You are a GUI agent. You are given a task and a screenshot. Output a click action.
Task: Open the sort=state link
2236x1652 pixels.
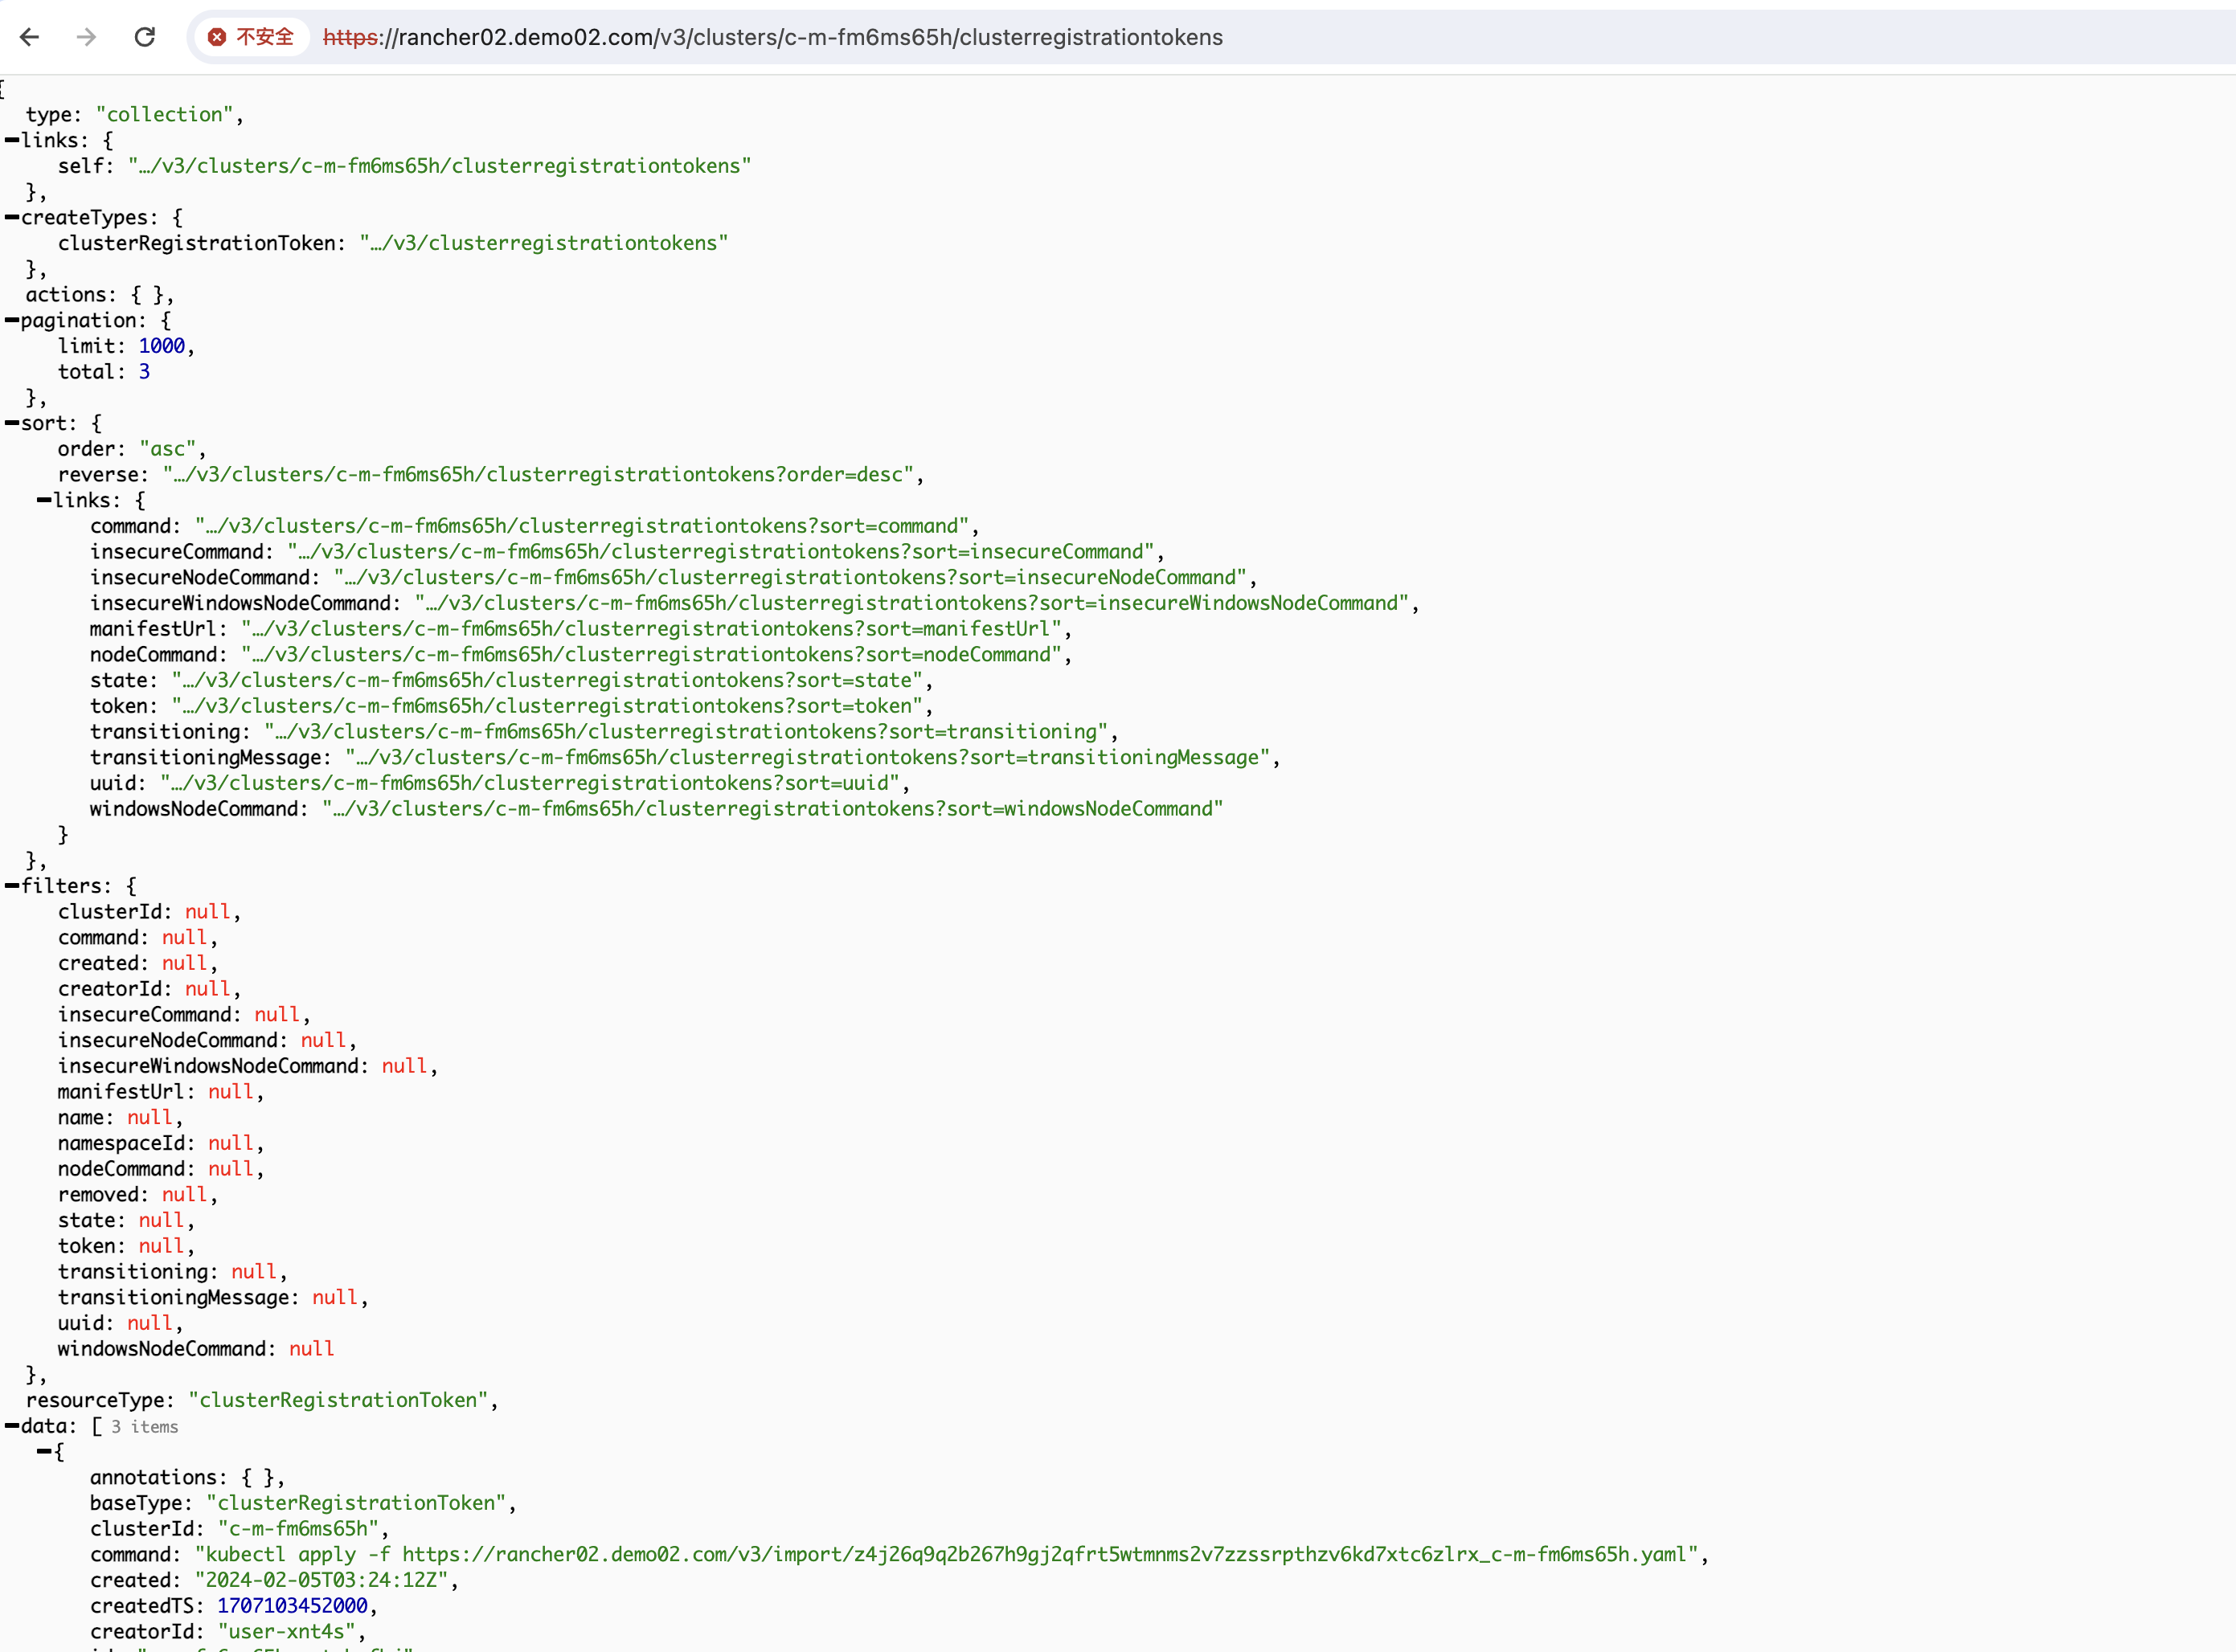point(548,681)
